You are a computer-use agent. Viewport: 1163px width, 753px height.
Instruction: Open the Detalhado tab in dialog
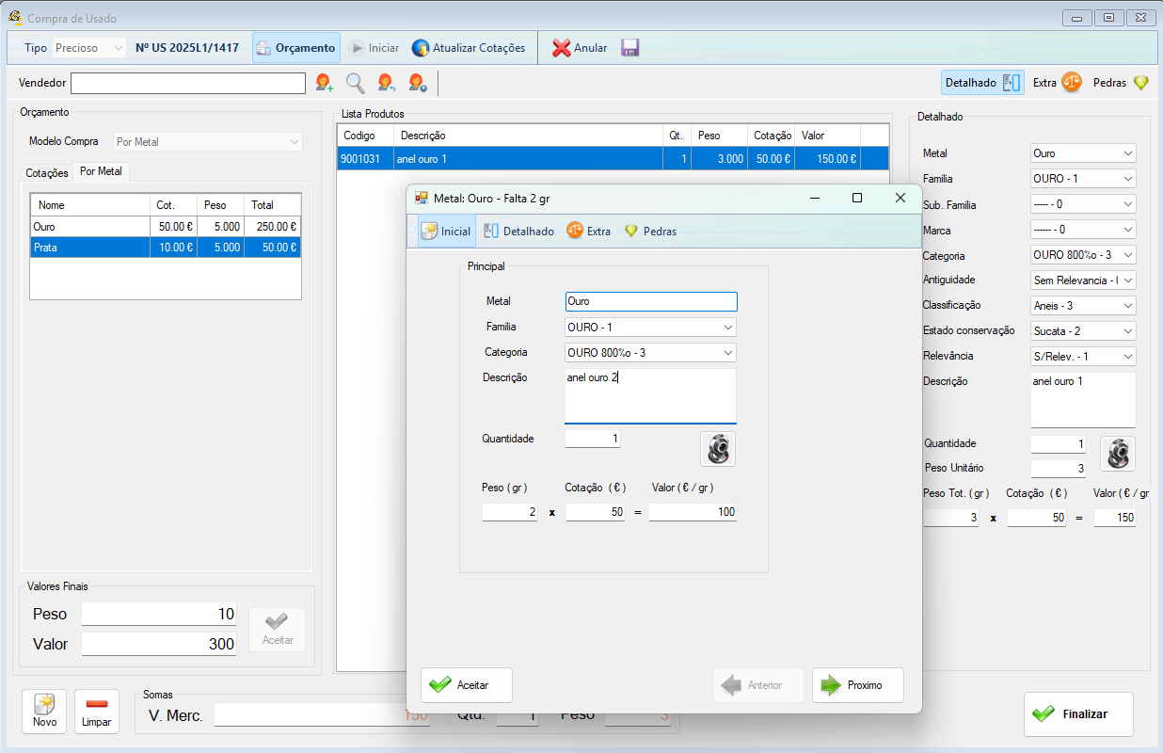pyautogui.click(x=518, y=231)
